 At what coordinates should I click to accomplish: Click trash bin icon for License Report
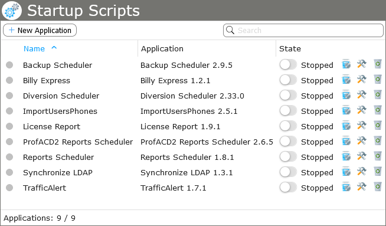[x=378, y=126]
